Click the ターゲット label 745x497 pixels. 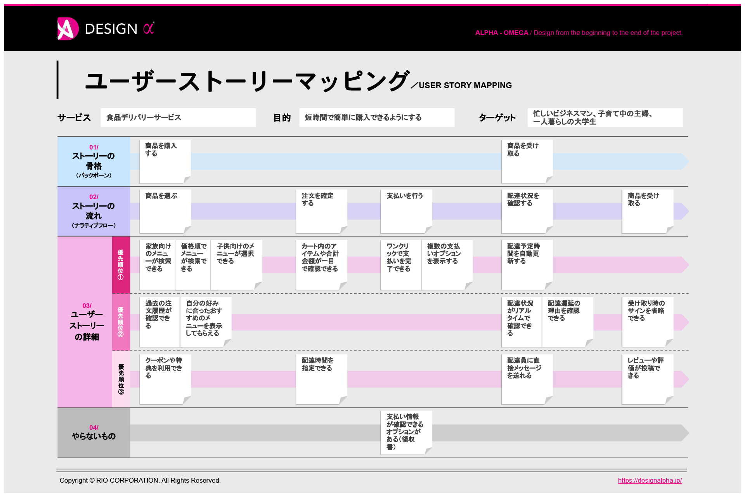coord(497,118)
